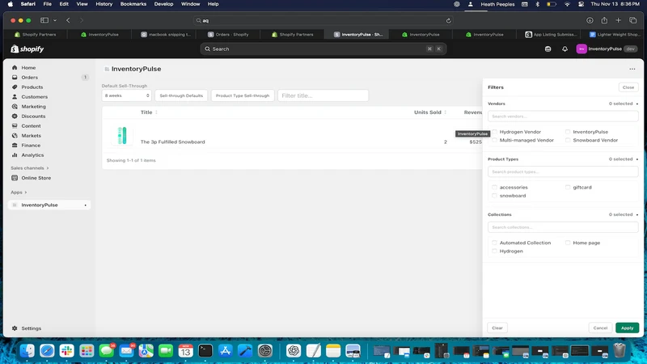This screenshot has height=364, width=647.
Task: Open Shopify Settings
Action: click(x=31, y=328)
